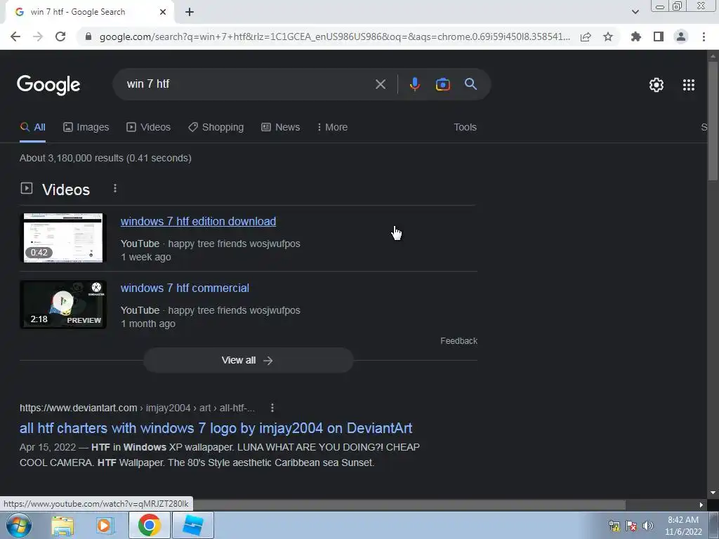719x539 pixels.
Task: Open DeviantArt result options menu
Action: (272, 408)
